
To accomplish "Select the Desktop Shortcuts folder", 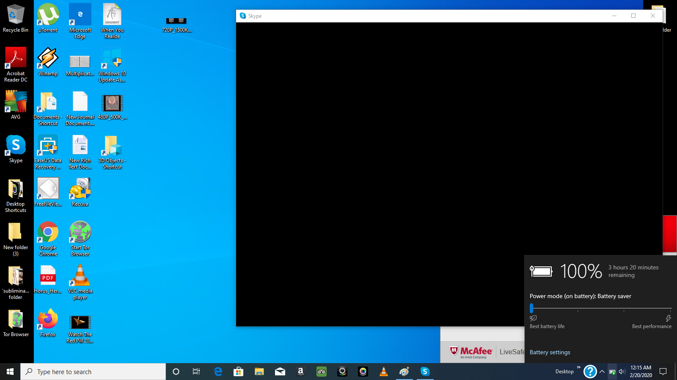I will click(x=16, y=195).
